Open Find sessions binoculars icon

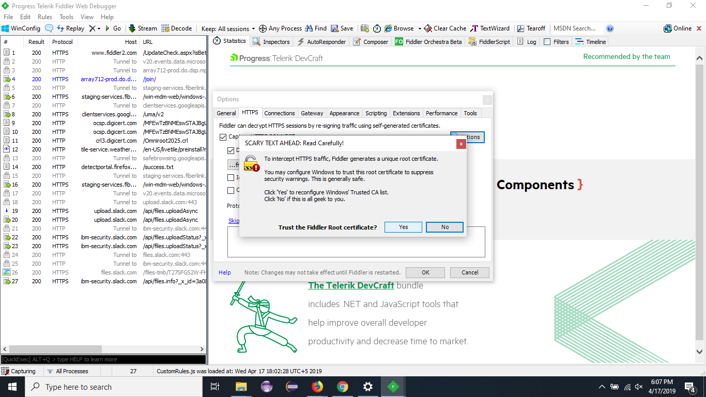click(309, 28)
